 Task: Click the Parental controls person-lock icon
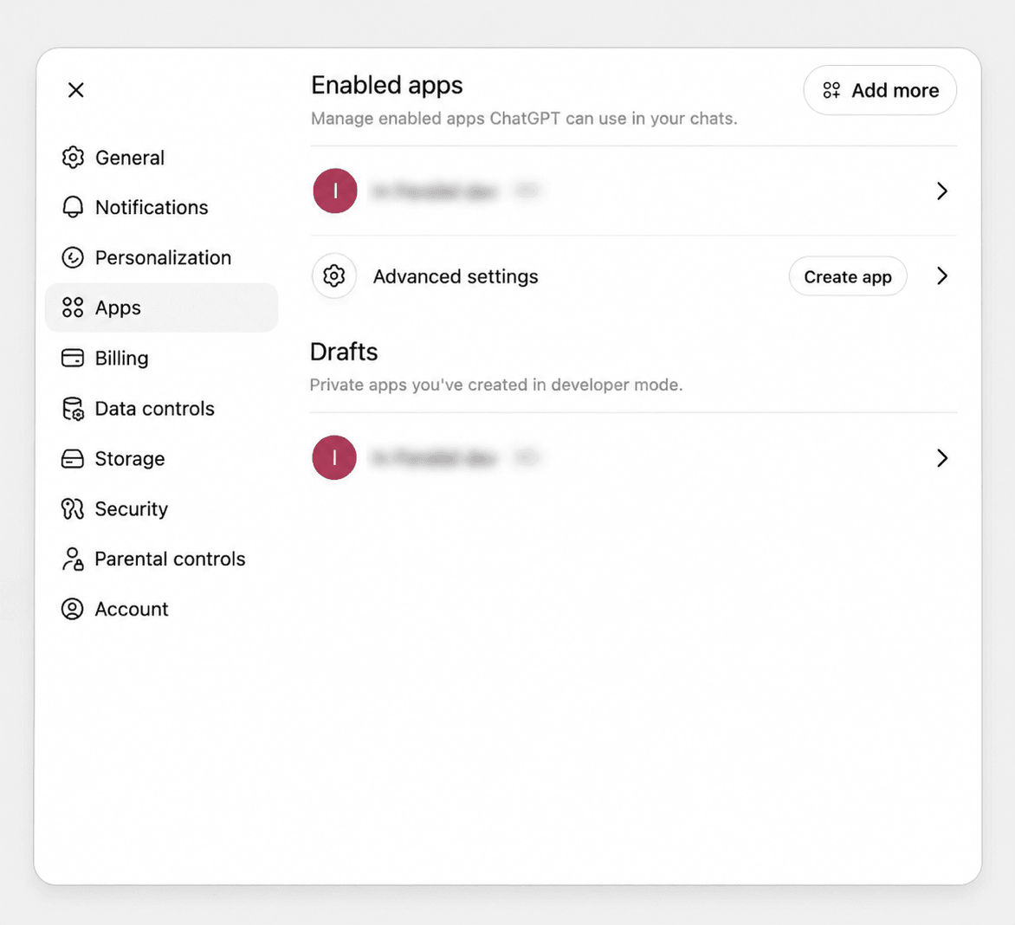(x=73, y=560)
